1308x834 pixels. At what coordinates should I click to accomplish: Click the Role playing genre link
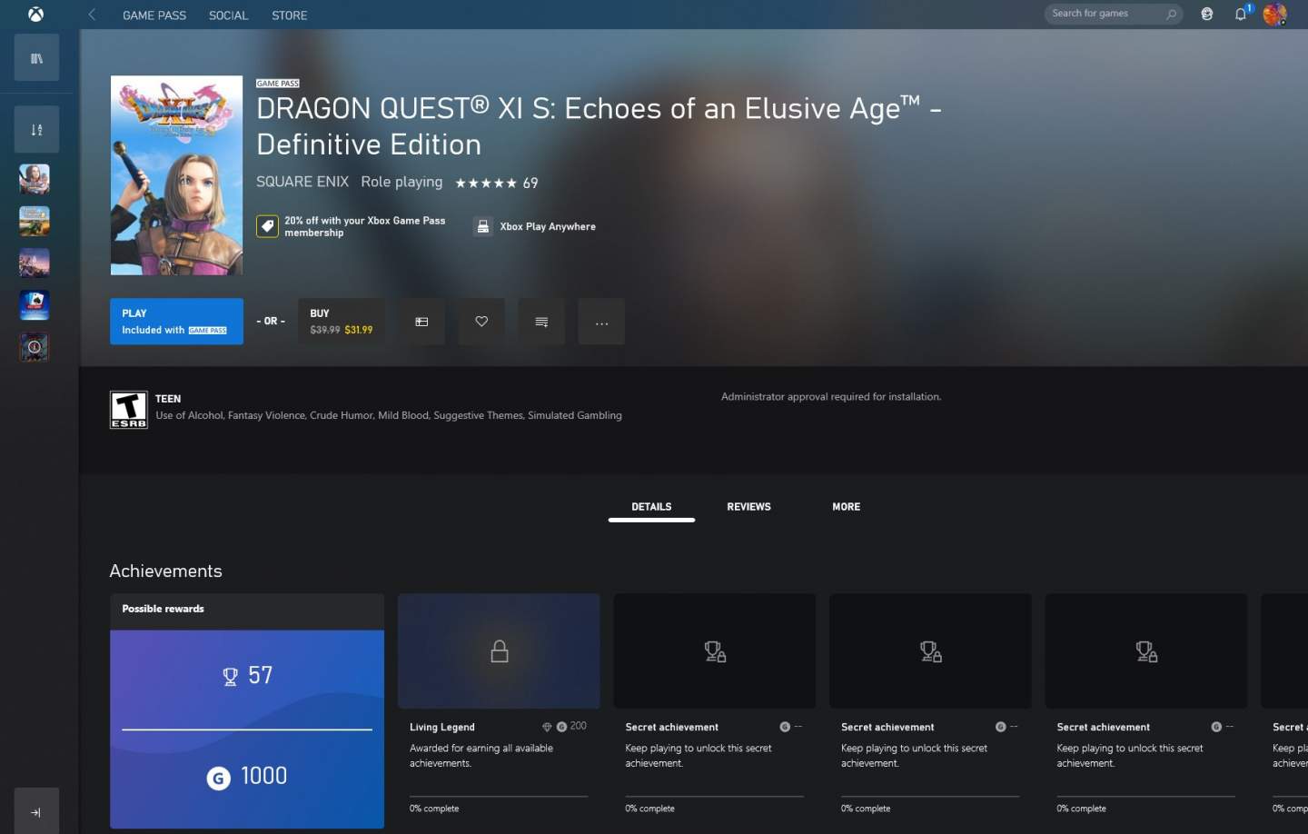(401, 182)
